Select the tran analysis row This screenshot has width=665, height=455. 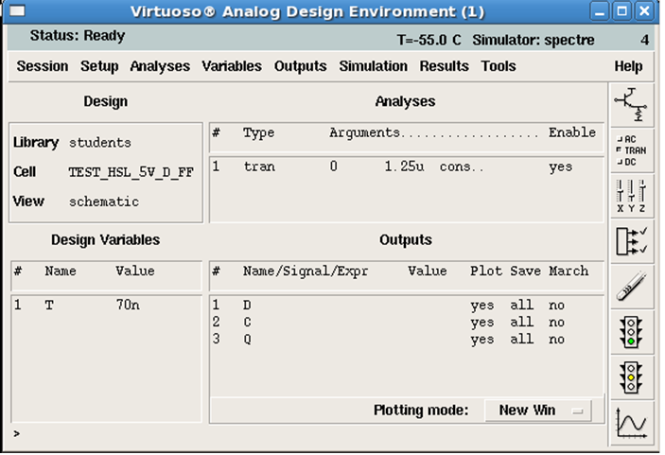(407, 166)
